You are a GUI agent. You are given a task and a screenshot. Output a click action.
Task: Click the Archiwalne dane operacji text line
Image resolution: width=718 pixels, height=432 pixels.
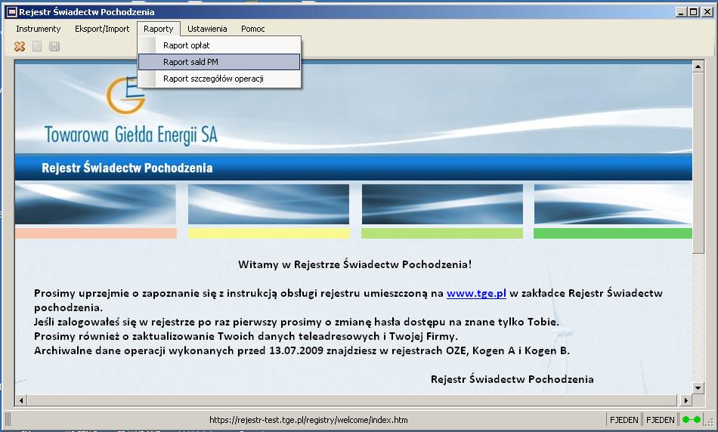302,351
